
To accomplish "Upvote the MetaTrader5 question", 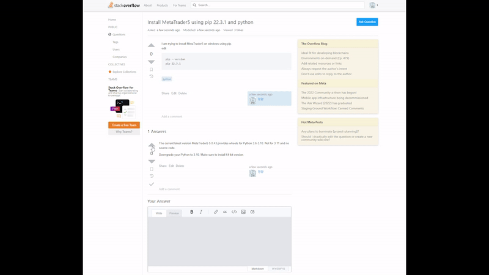I will pyautogui.click(x=151, y=45).
